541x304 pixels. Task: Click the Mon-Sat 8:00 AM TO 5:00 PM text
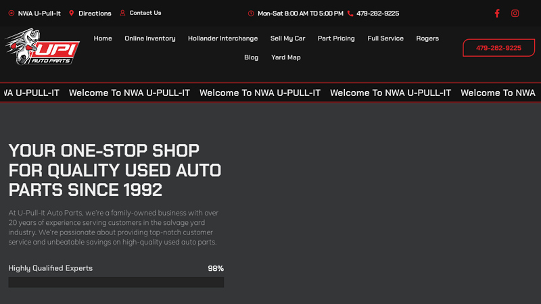[300, 14]
